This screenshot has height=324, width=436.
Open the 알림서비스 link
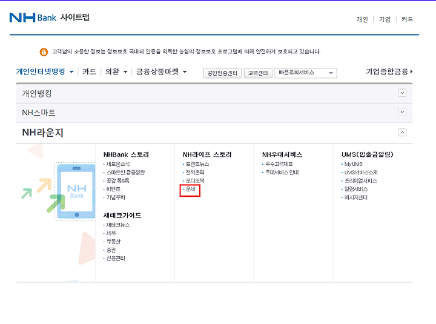point(356,189)
